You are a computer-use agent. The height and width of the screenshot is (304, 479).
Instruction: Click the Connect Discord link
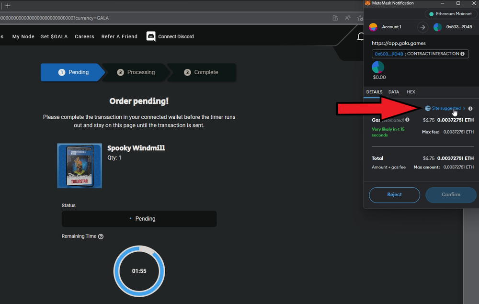point(176,37)
